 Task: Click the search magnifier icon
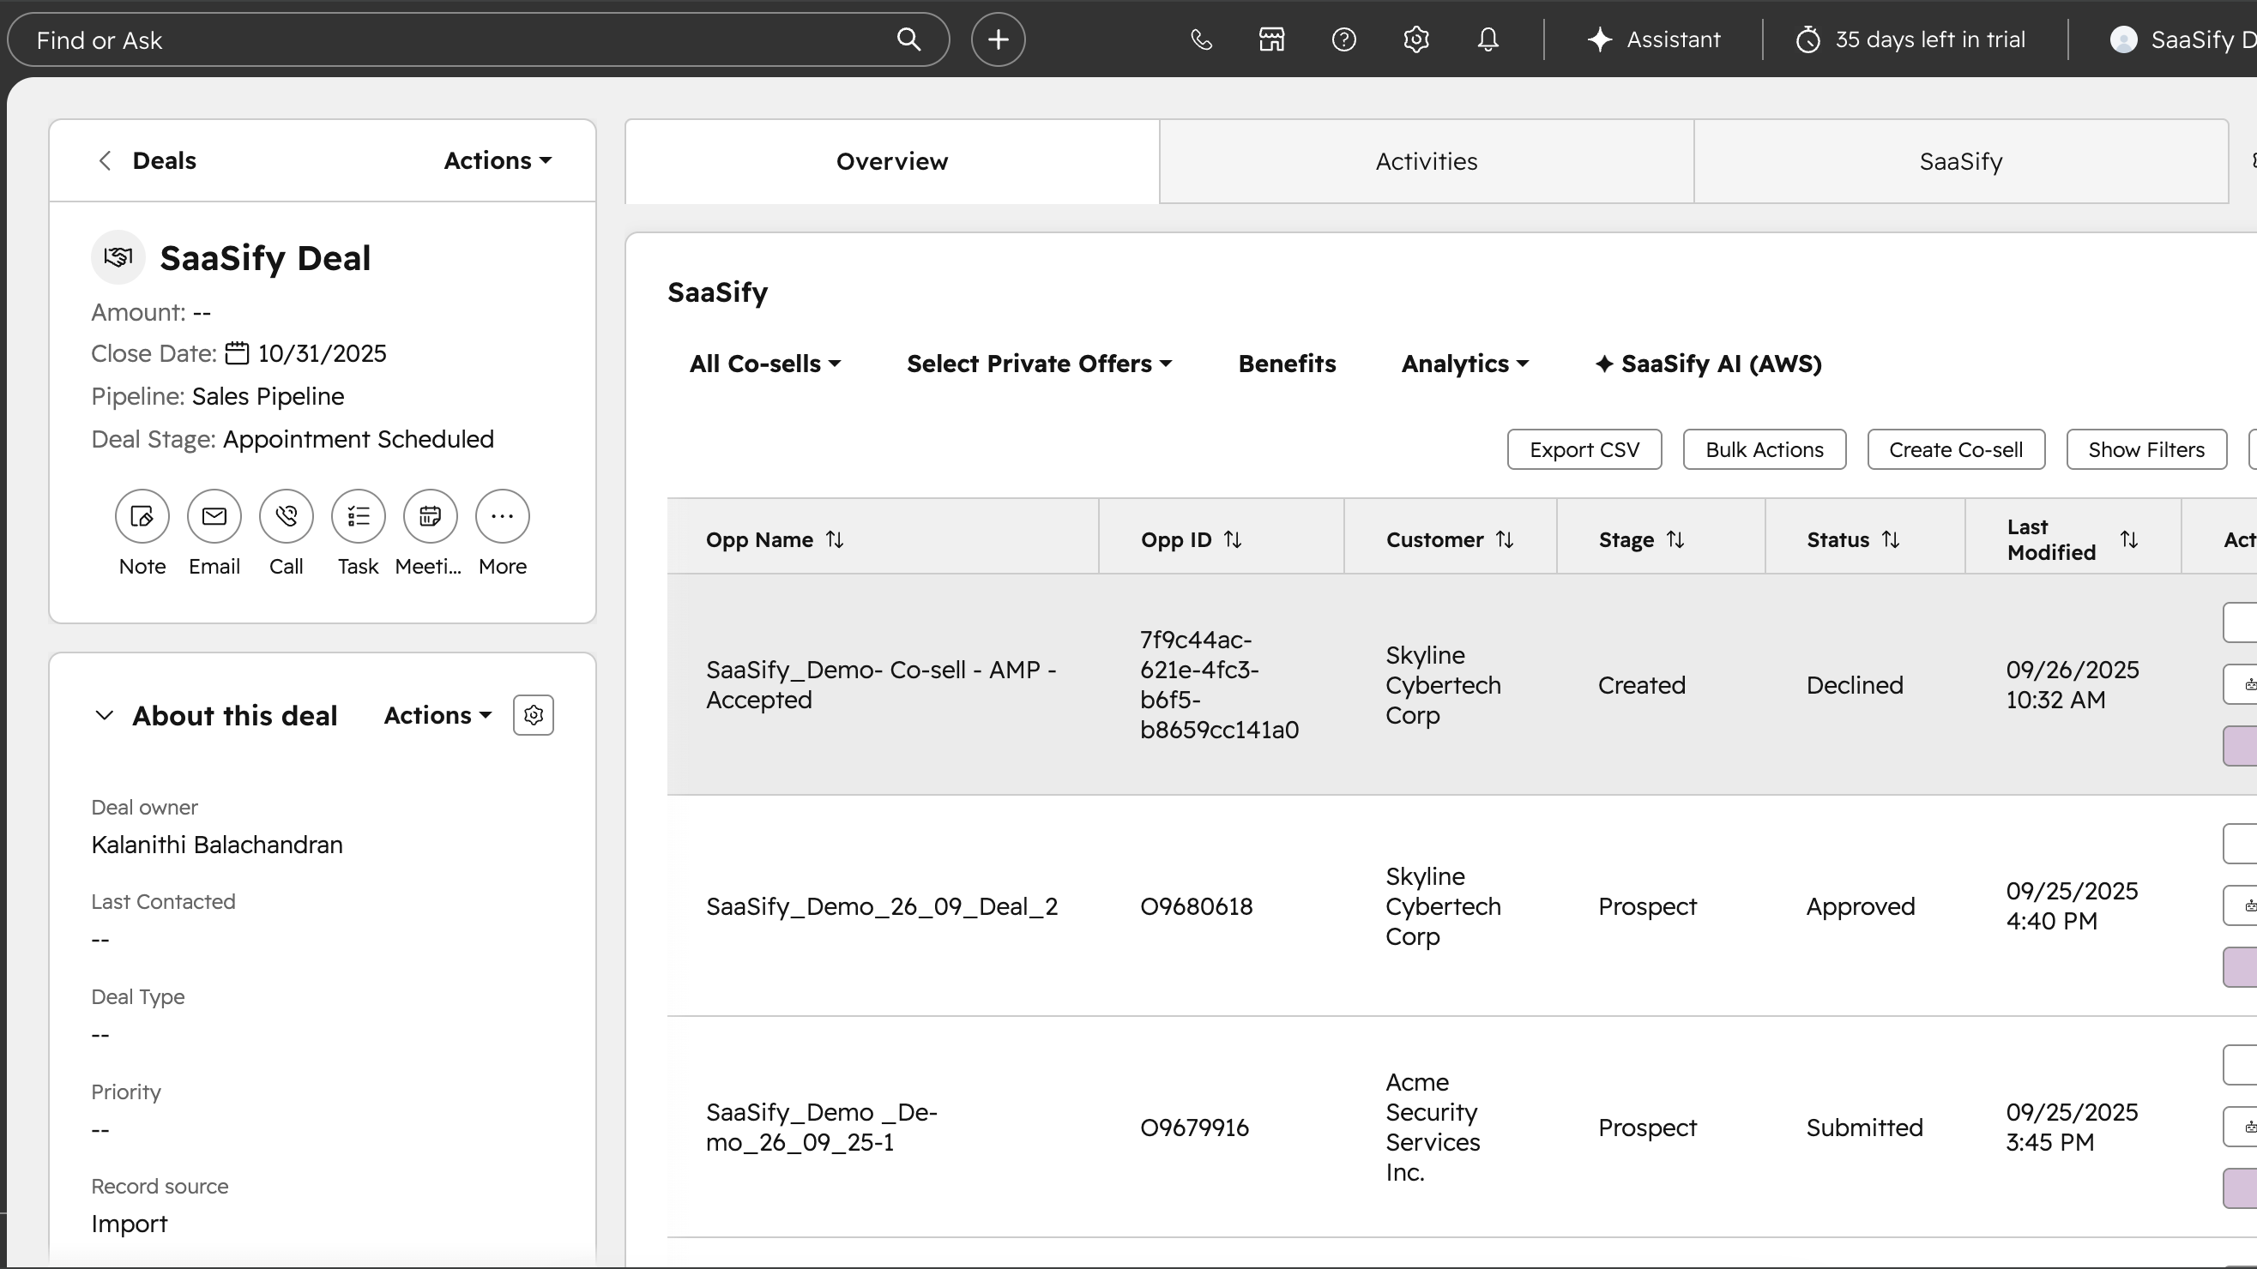[908, 39]
